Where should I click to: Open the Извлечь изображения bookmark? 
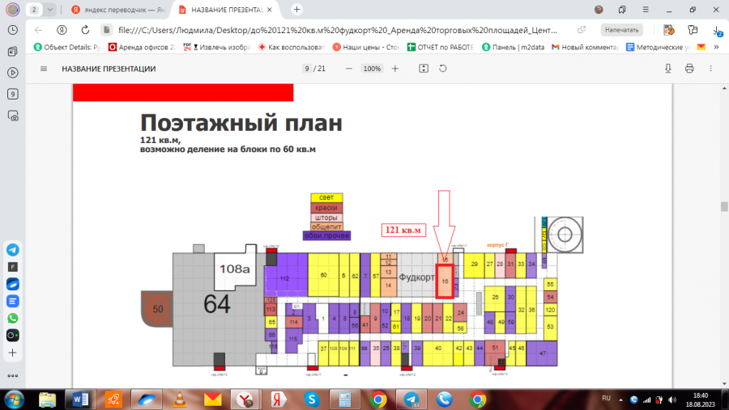coord(216,47)
